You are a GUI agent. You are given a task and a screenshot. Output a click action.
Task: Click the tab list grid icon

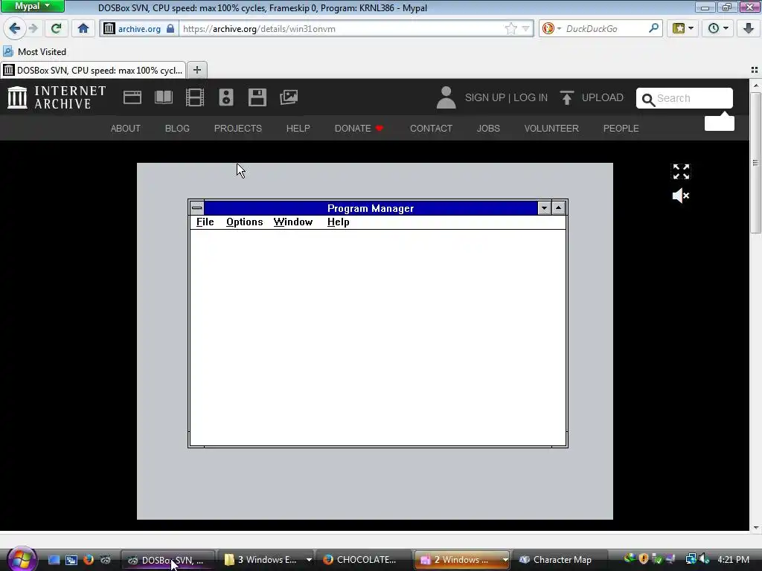click(x=755, y=70)
